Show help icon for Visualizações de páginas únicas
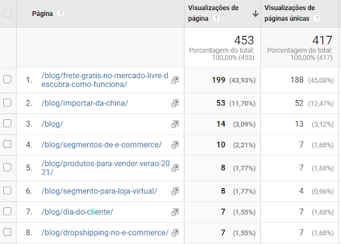The width and height of the screenshot is (341, 244). pos(317,18)
